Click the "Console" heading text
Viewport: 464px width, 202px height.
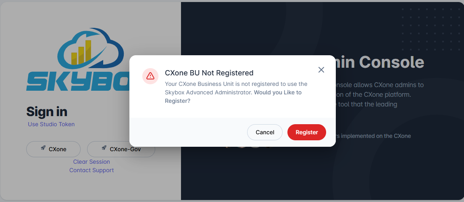coord(391,62)
